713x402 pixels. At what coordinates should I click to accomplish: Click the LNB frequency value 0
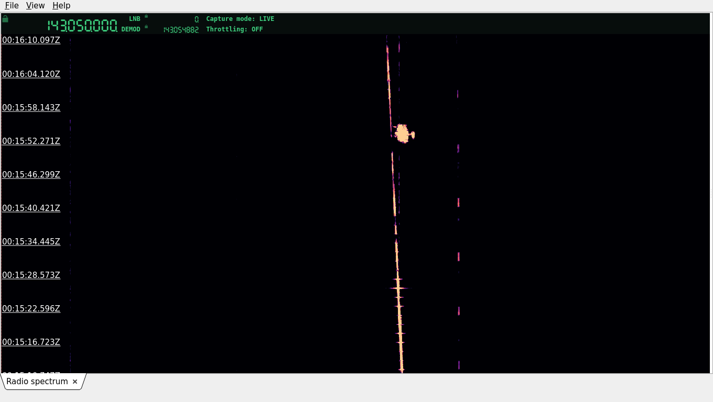[197, 19]
